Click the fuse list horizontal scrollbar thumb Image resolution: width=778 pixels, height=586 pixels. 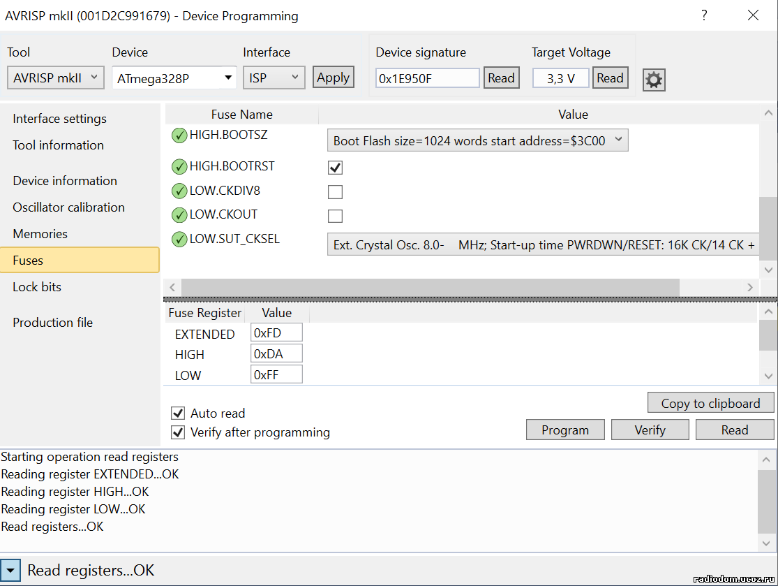point(431,287)
